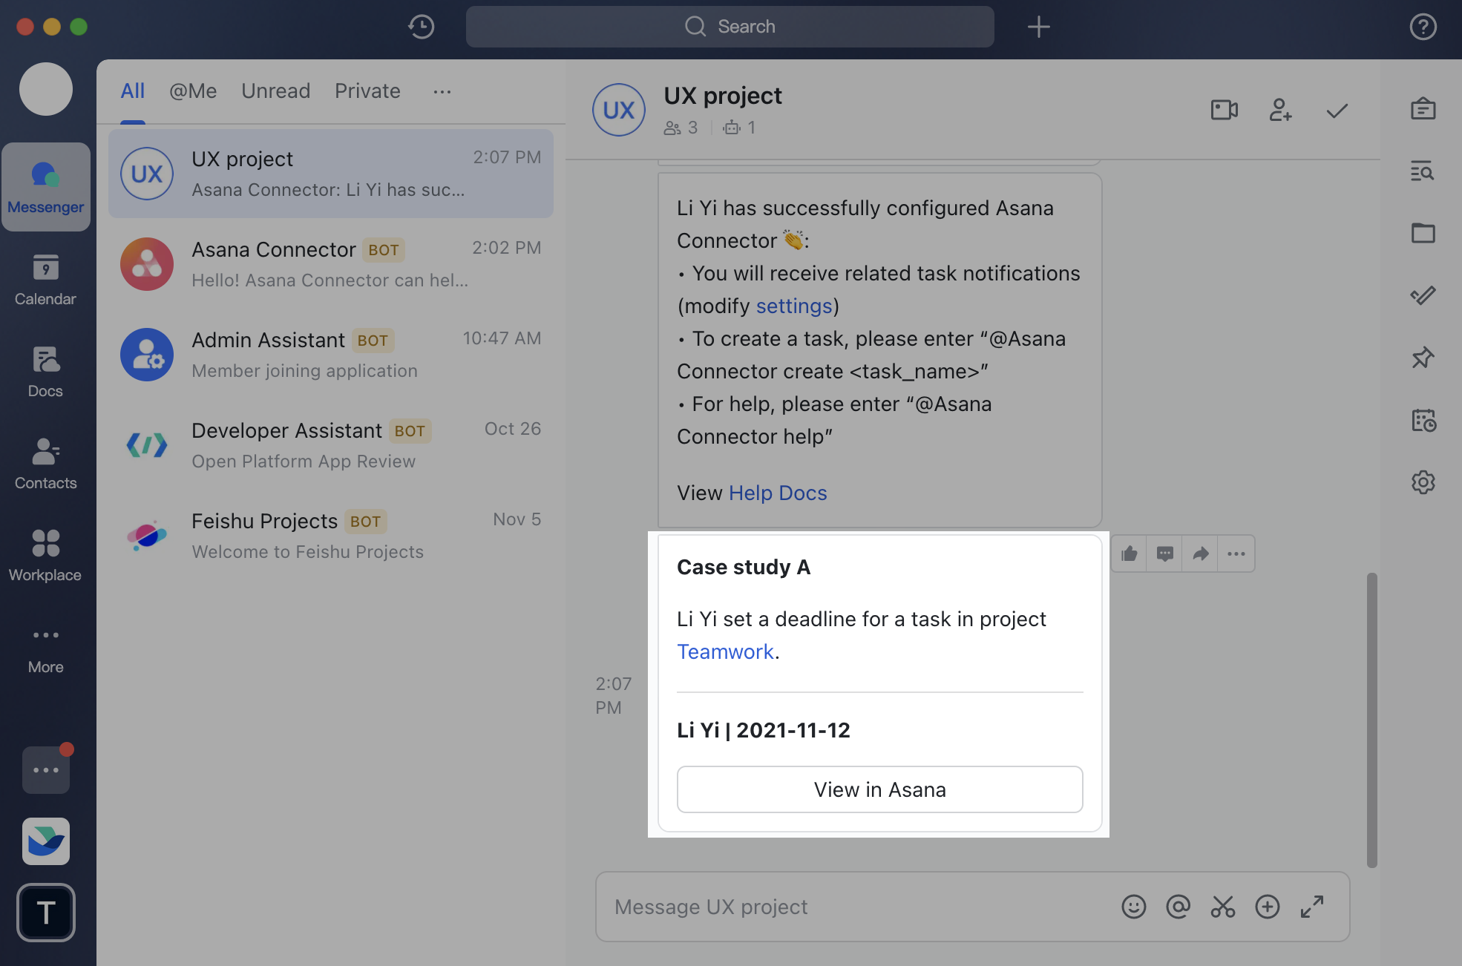Add a member to the group chat

[1280, 111]
